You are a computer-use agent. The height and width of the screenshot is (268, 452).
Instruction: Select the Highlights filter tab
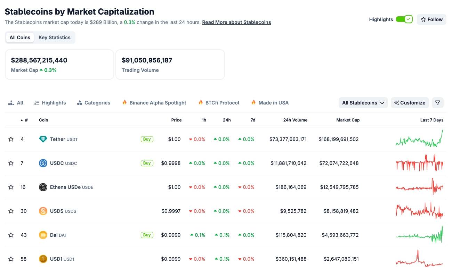50,103
